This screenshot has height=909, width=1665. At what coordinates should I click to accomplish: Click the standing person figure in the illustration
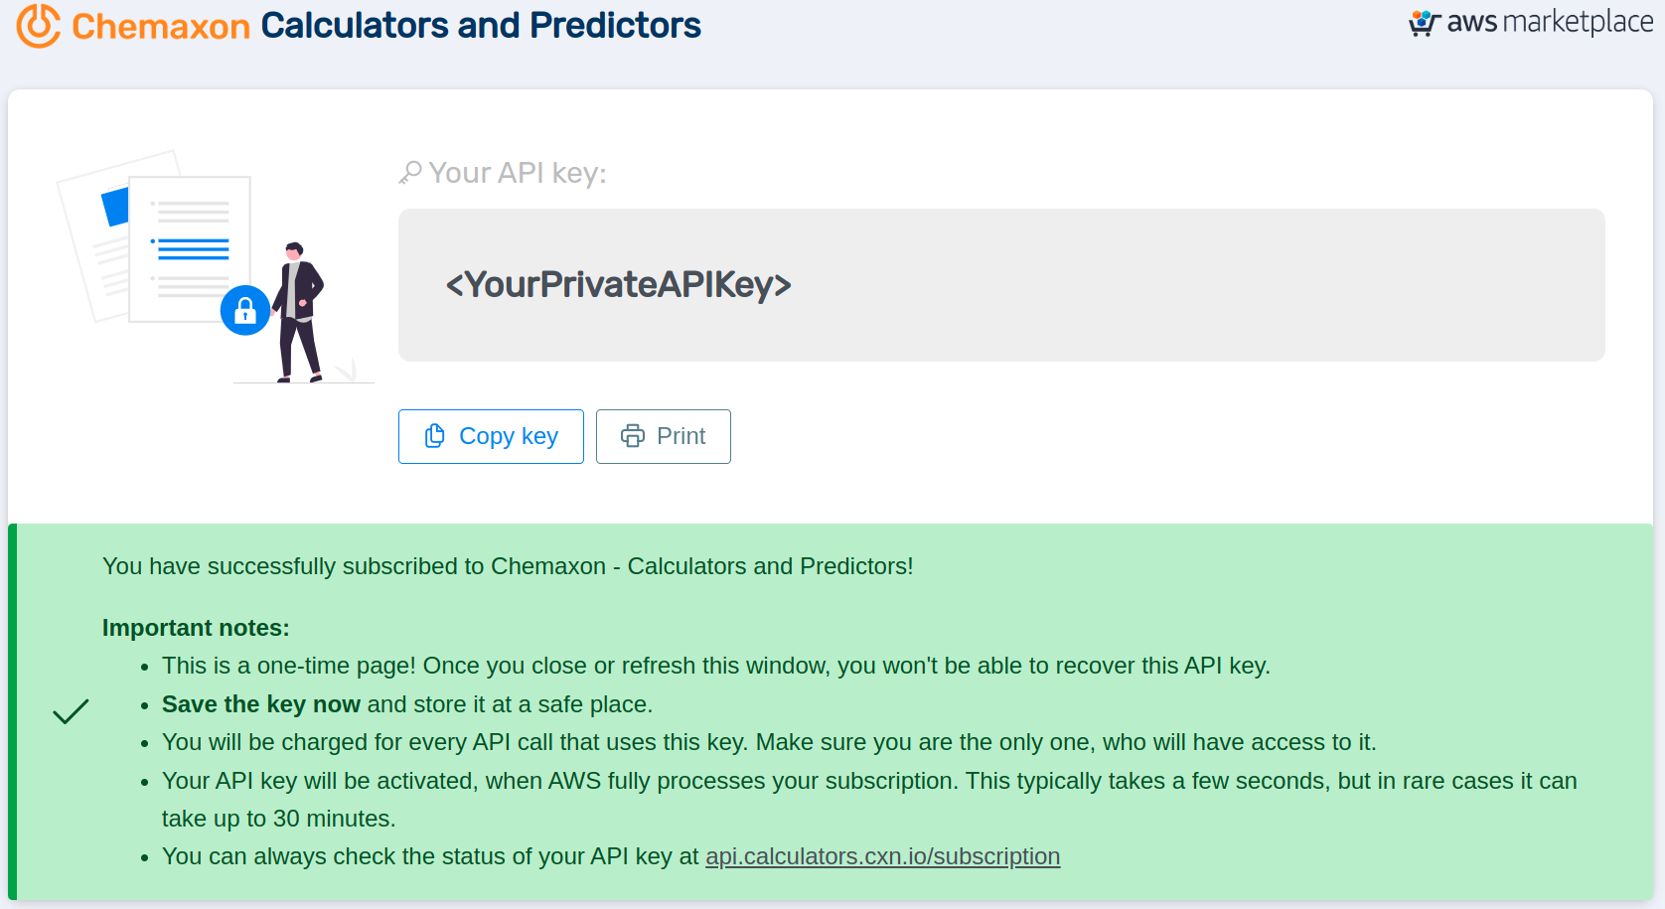click(x=298, y=311)
